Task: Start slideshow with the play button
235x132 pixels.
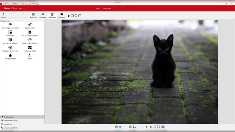Action: (x=147, y=127)
